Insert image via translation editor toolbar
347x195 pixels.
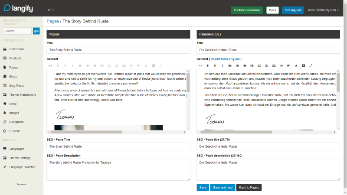[259, 66]
